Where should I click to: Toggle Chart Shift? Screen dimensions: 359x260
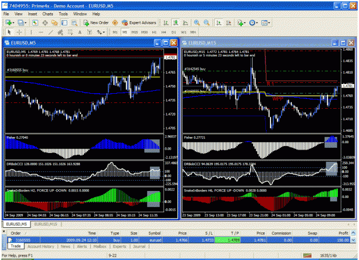[229, 22]
